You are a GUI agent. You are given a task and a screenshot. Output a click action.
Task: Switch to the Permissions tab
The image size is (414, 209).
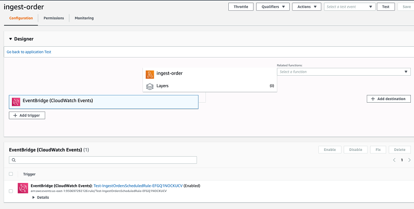pyautogui.click(x=54, y=18)
